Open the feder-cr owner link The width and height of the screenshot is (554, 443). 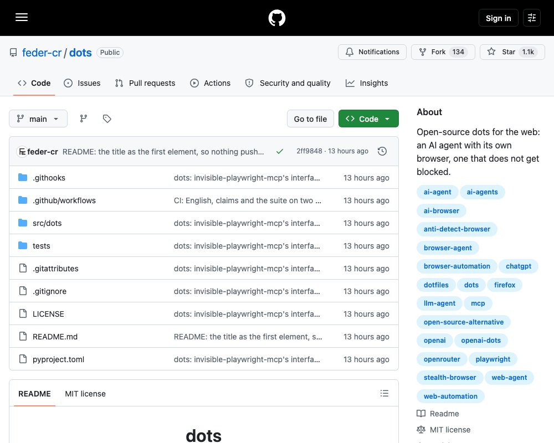(42, 53)
